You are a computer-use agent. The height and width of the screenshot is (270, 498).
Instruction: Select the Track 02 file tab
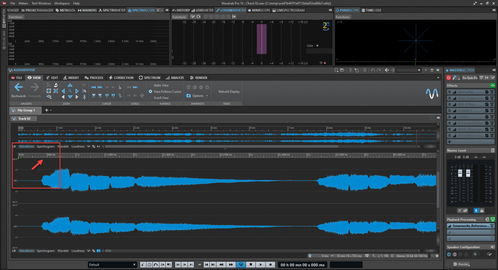24,119
